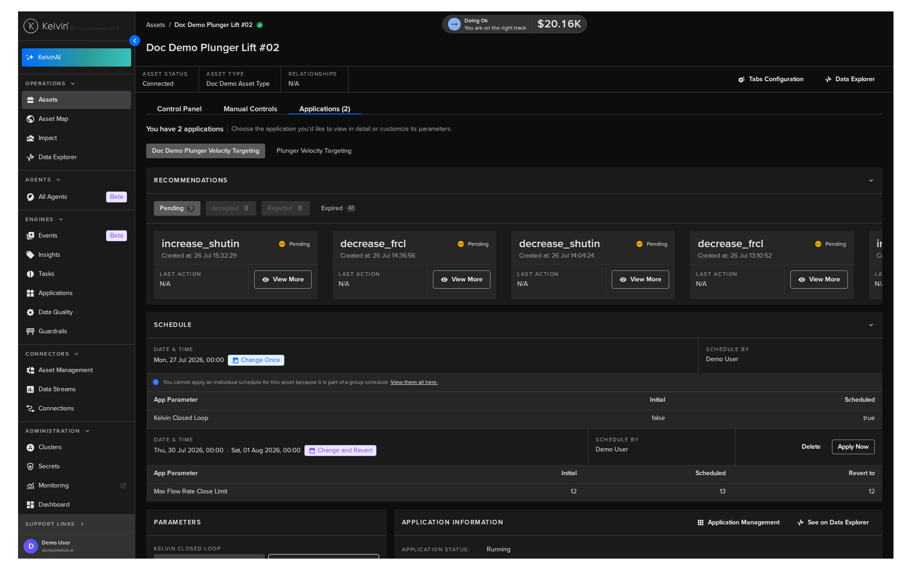View More on decrease_shutin card
912x570 pixels.
[640, 280]
